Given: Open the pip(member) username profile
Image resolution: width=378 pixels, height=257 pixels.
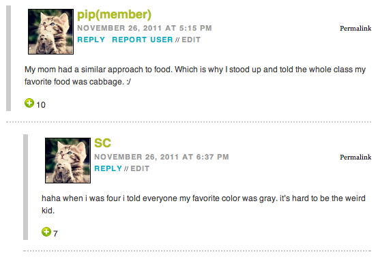Looking at the screenshot, I should pos(114,15).
